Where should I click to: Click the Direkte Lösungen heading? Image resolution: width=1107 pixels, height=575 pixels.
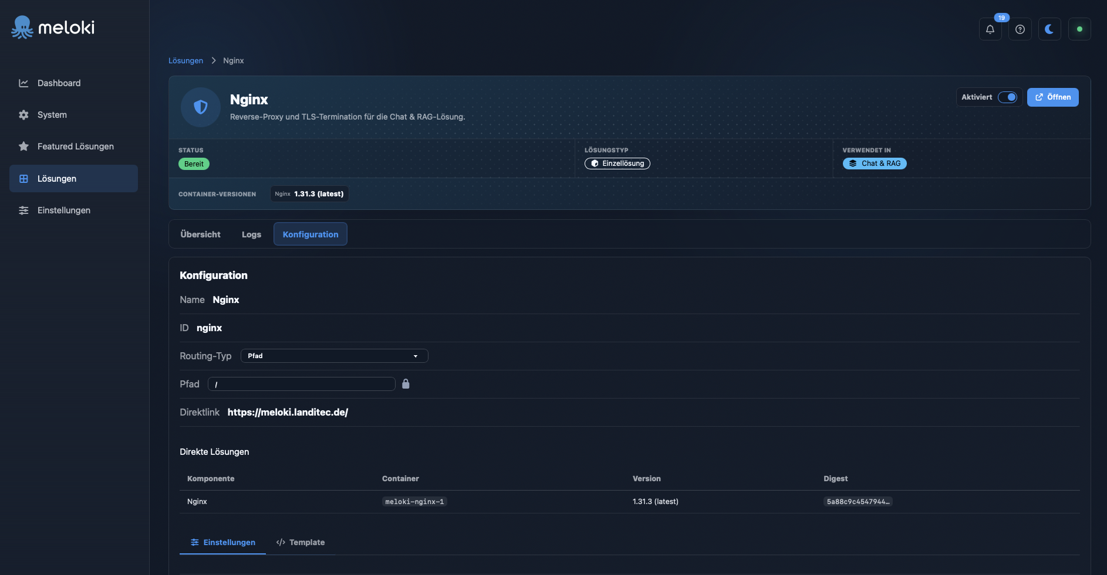(x=214, y=452)
